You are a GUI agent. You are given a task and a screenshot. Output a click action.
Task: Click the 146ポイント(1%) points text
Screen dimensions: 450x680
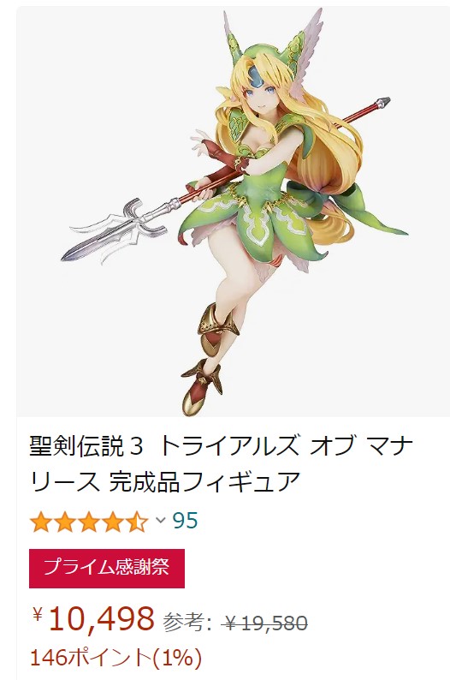click(x=115, y=658)
